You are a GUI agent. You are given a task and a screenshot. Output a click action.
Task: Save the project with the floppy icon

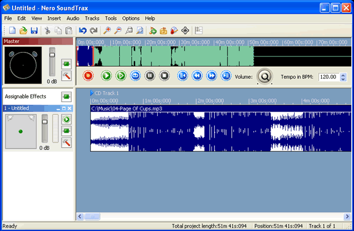(34, 30)
